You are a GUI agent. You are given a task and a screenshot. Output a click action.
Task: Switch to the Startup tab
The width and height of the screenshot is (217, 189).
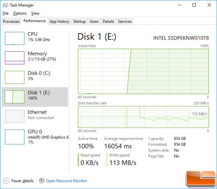pyautogui.click(x=79, y=21)
